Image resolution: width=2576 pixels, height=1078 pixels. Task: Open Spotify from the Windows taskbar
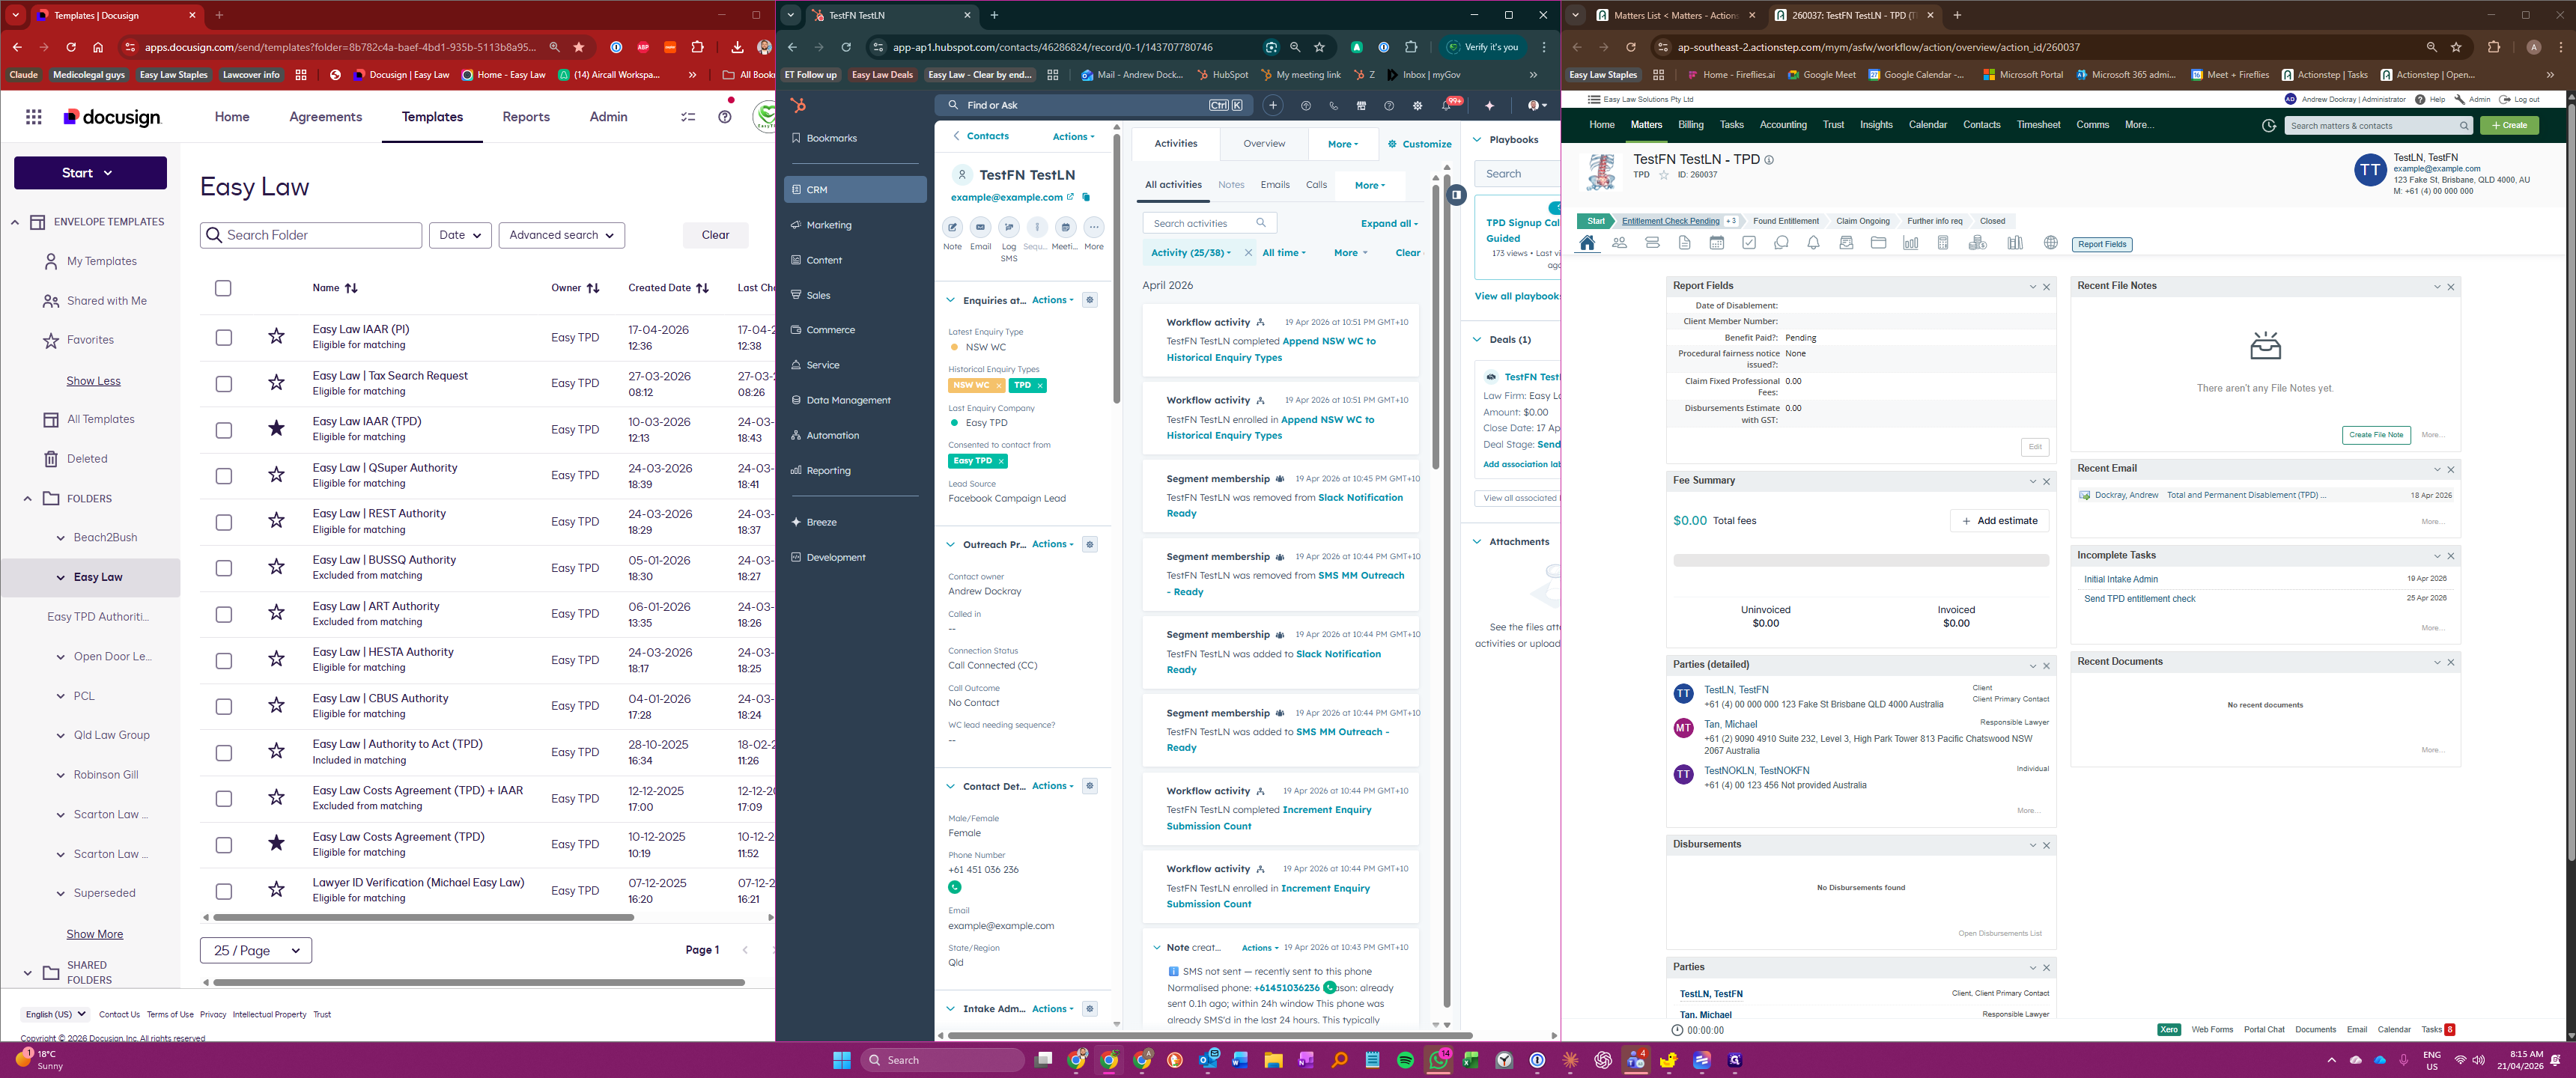(x=1405, y=1060)
